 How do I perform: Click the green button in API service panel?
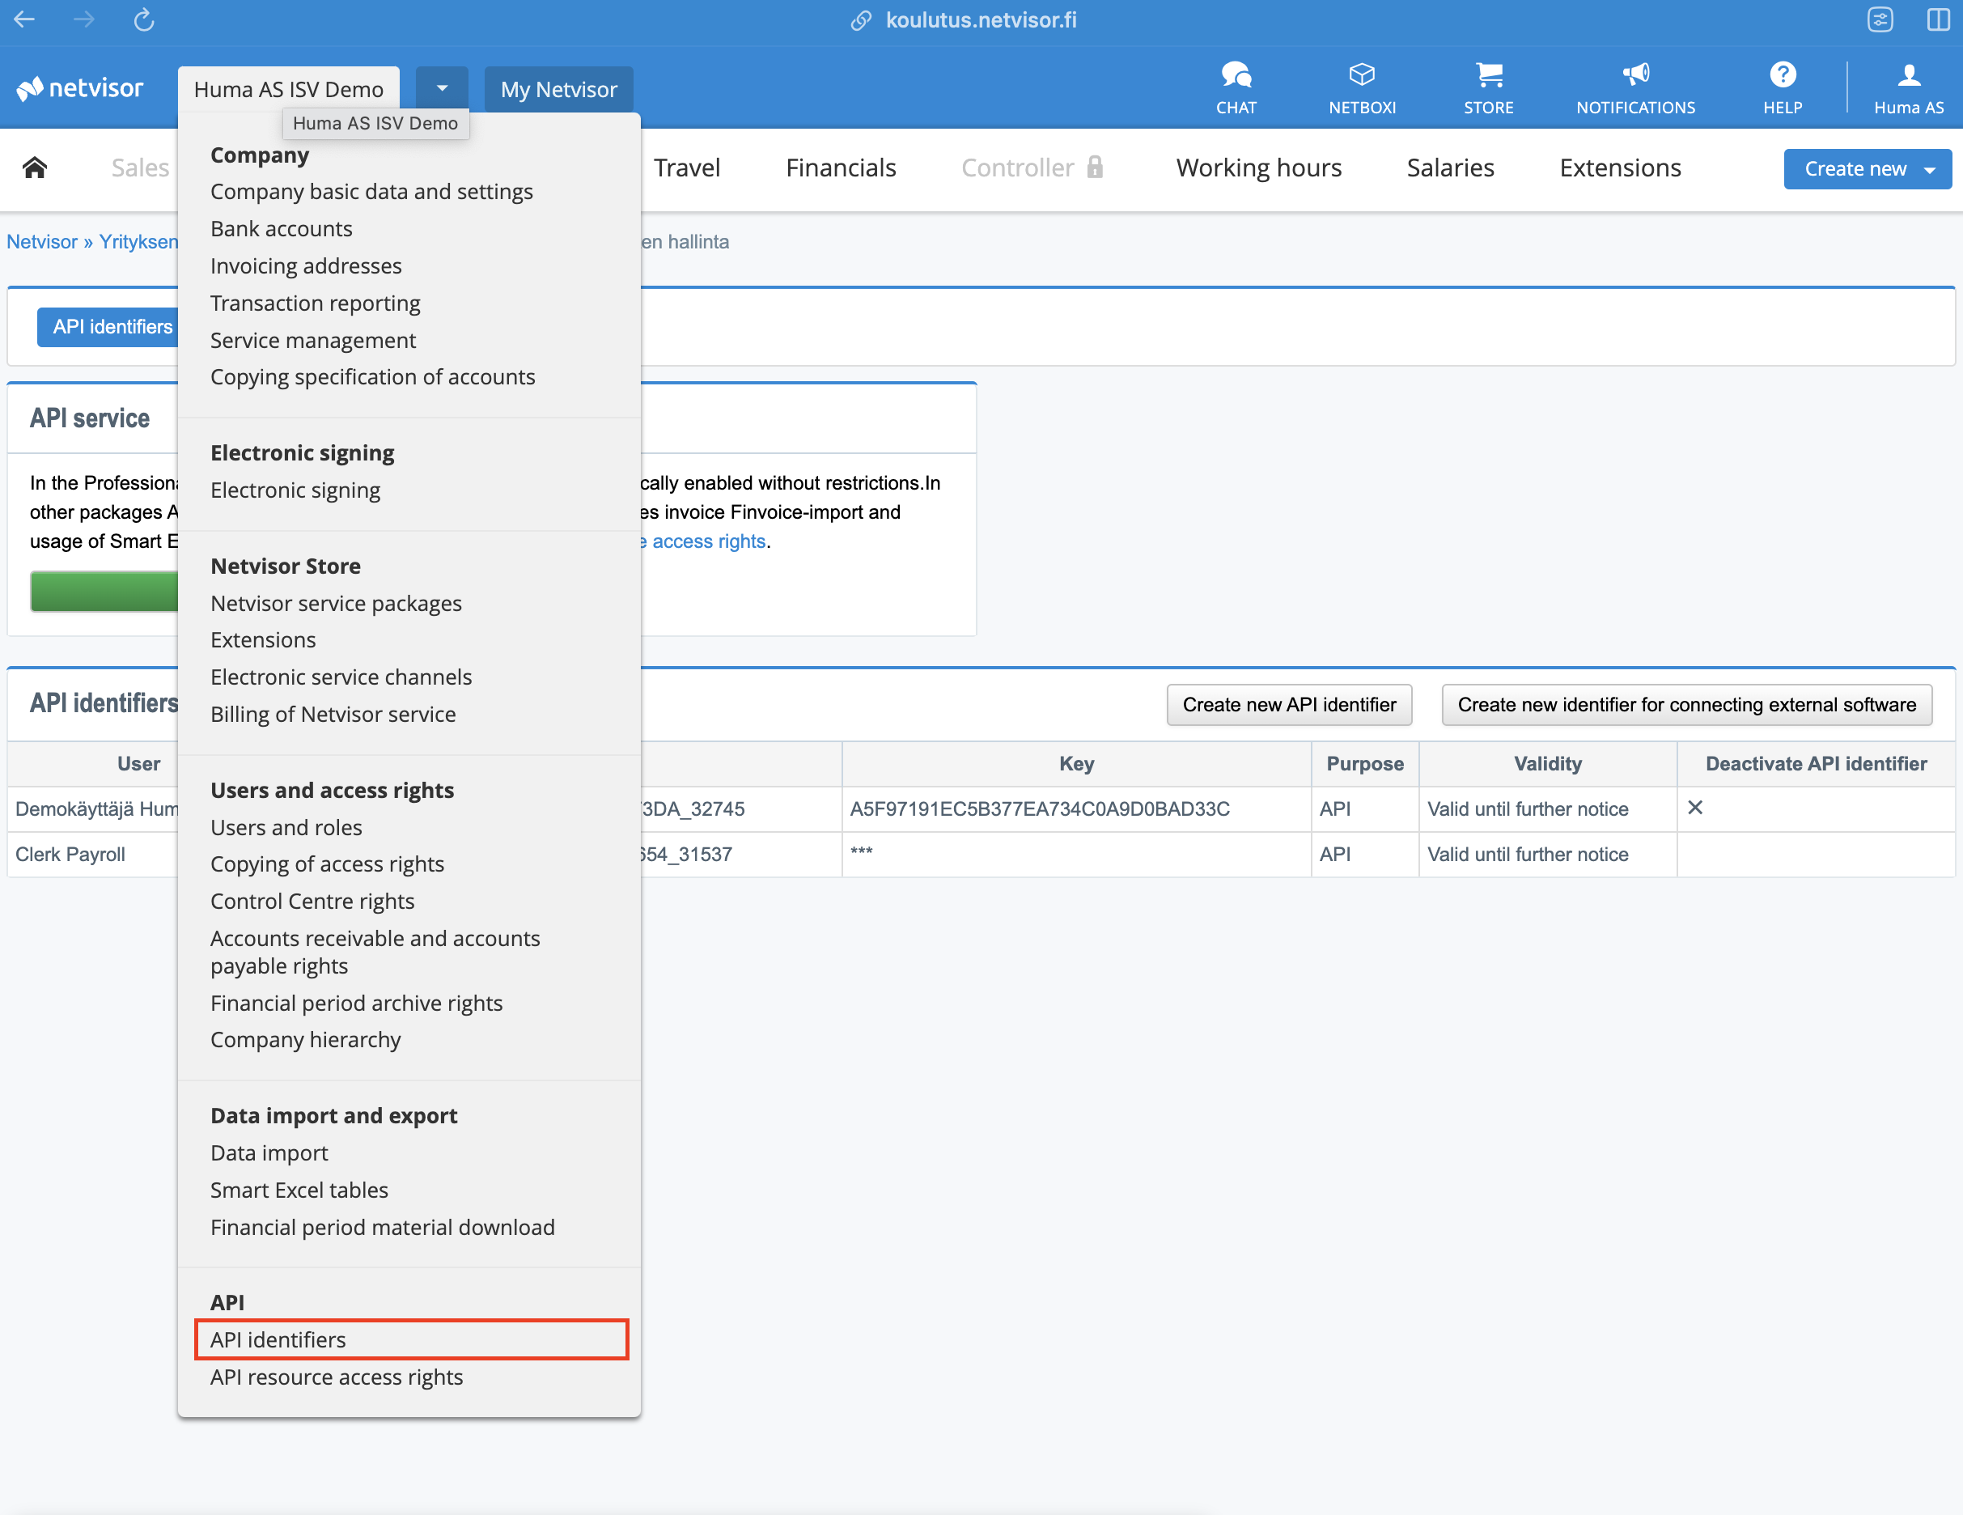(104, 592)
